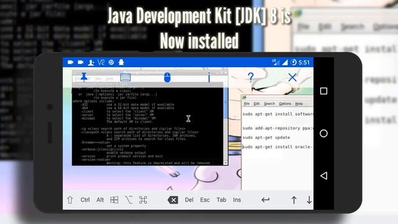
Task: Tap the 5:51 clock in status bar
Action: coord(304,62)
